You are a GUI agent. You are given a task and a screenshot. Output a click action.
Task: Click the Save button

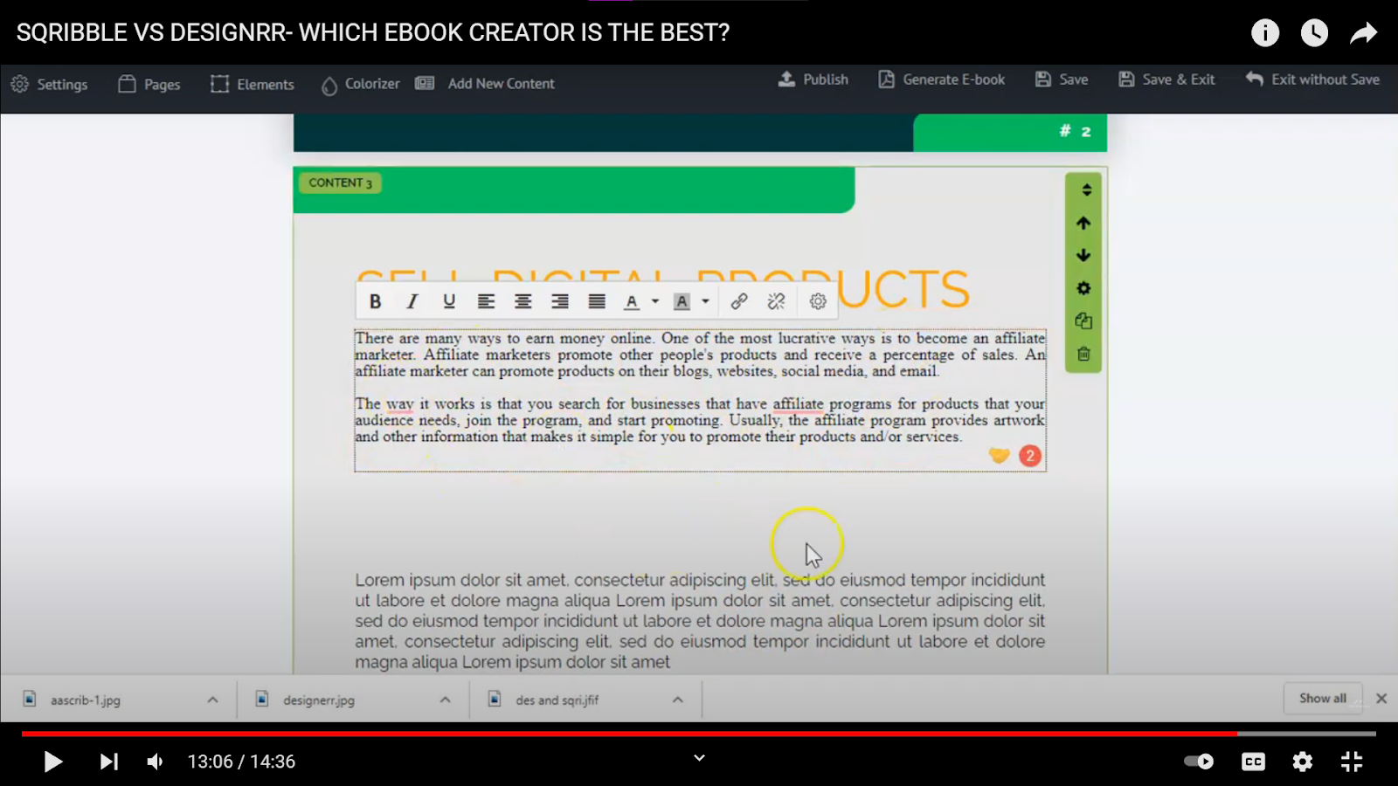1062,79
